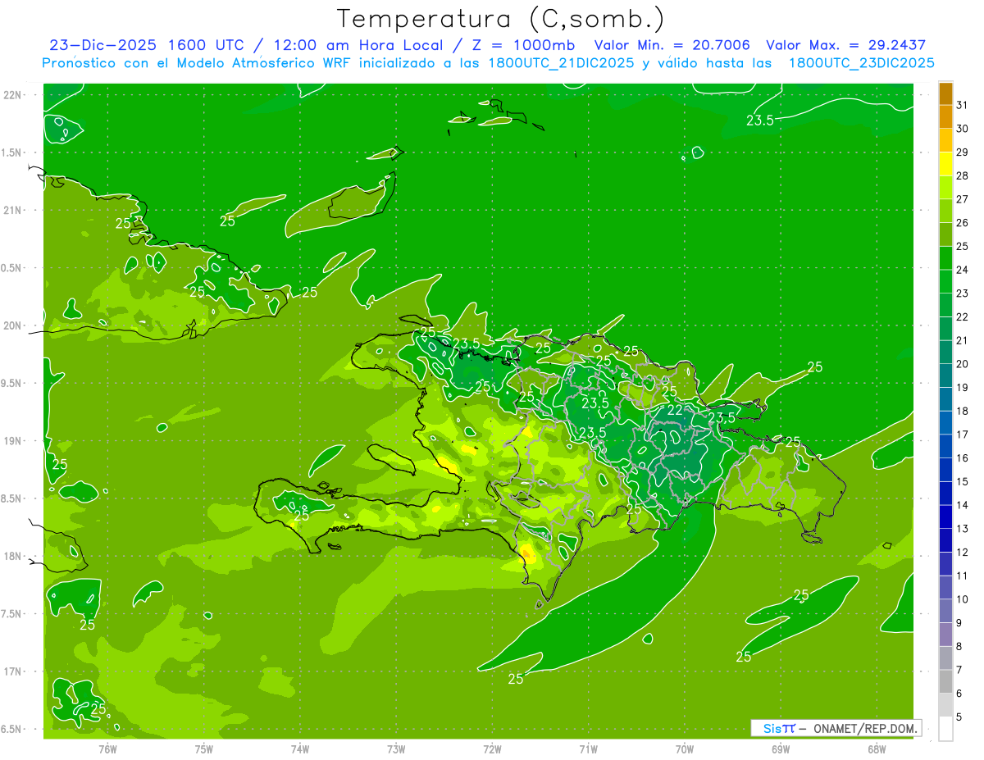The height and width of the screenshot is (760, 984).
Task: Click the "76W" longitude label
Action: 108,749
